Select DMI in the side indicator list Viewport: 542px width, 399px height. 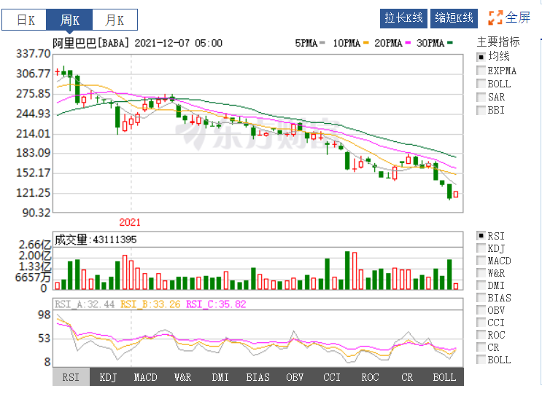point(481,285)
